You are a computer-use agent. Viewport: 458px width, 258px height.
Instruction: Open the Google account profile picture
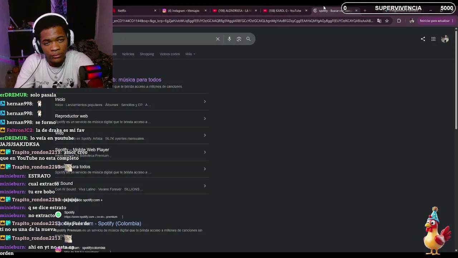[x=445, y=39]
